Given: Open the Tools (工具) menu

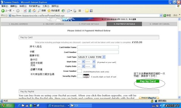Looking at the screenshot, I should coord(46,6).
